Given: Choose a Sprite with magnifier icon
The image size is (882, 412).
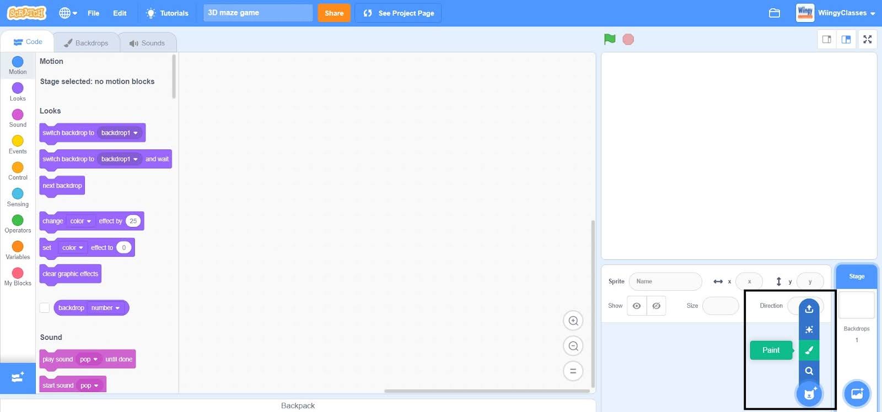Looking at the screenshot, I should coord(809,371).
